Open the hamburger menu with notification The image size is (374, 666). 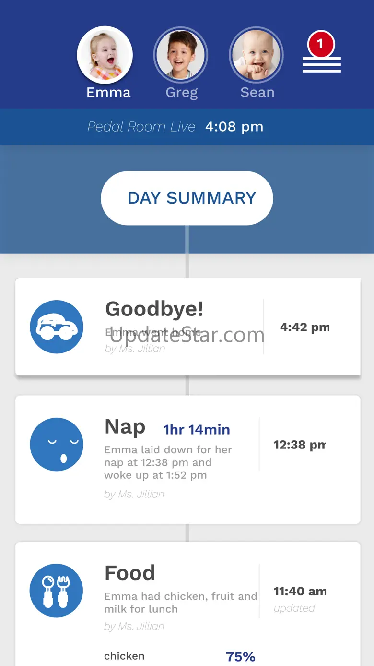pyautogui.click(x=322, y=64)
